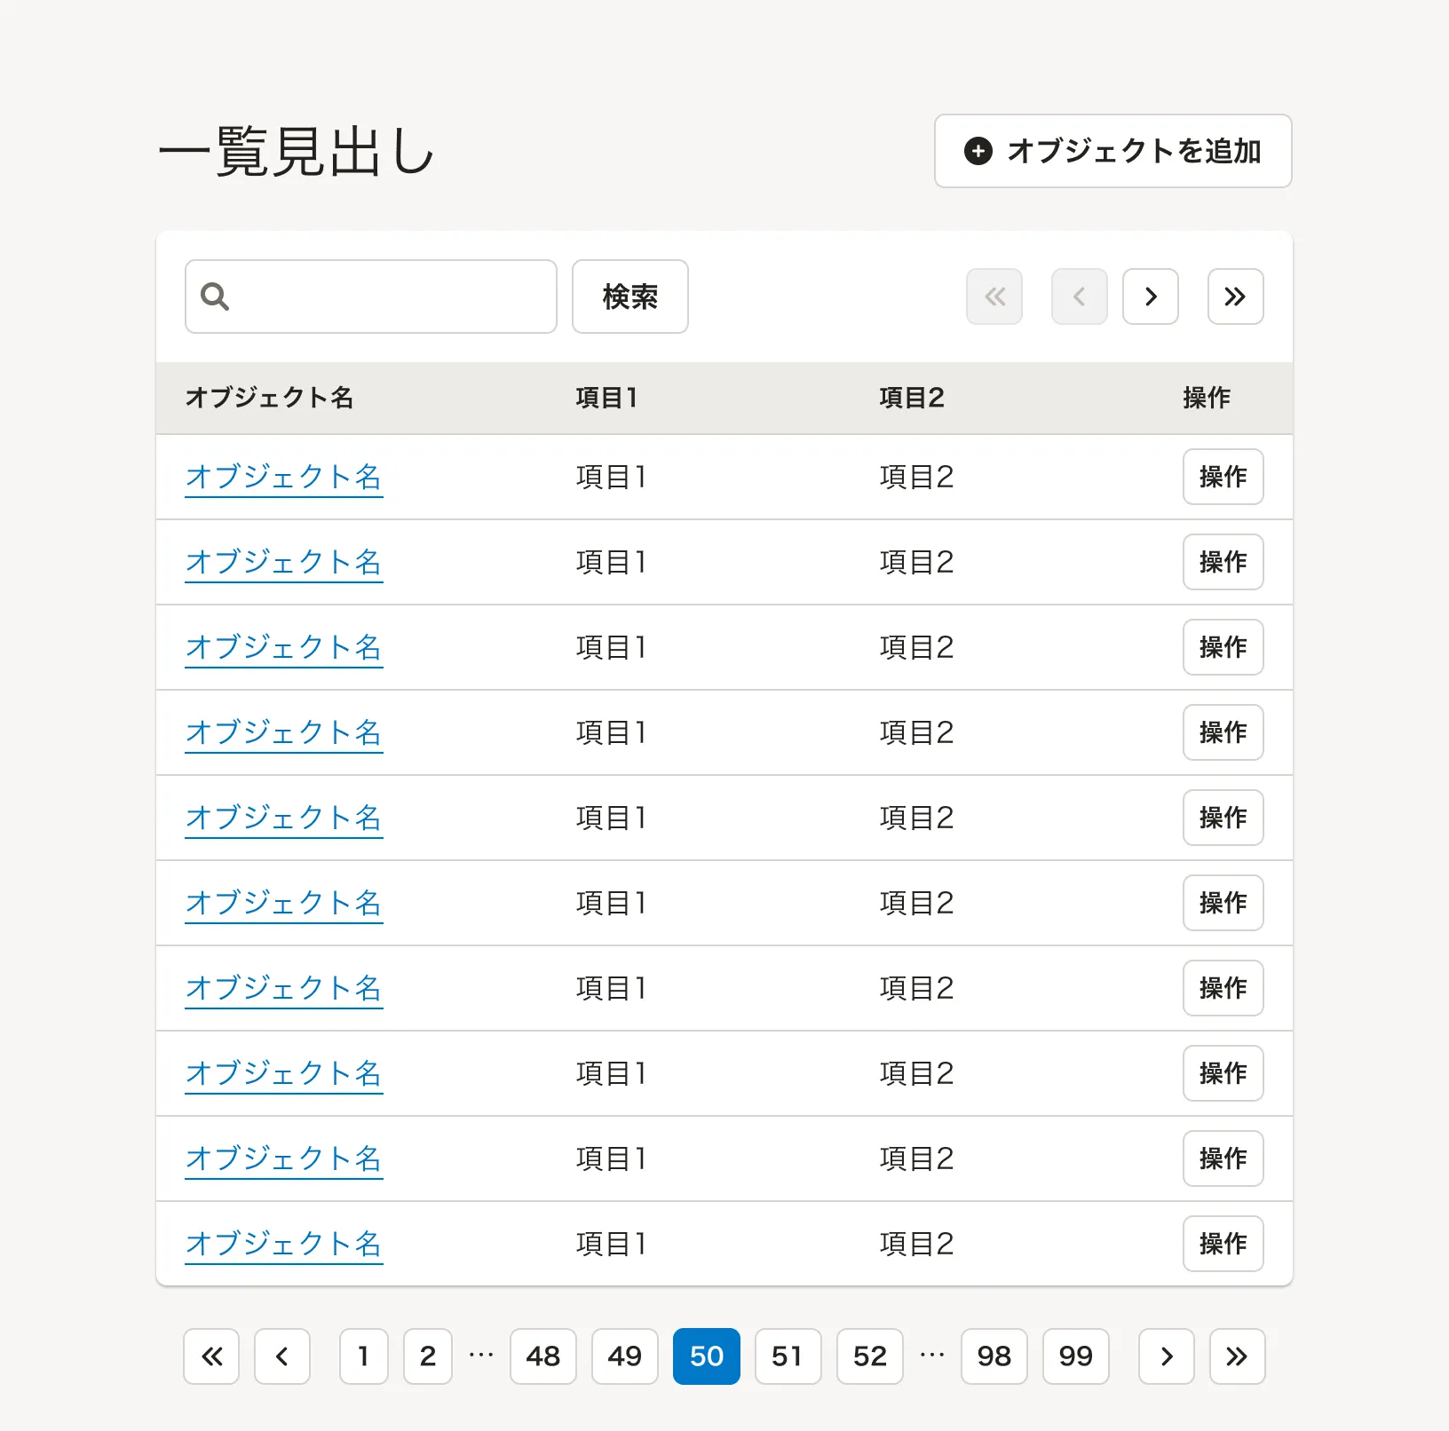Go to next page in bottom pagination
1449x1431 pixels.
tap(1167, 1356)
